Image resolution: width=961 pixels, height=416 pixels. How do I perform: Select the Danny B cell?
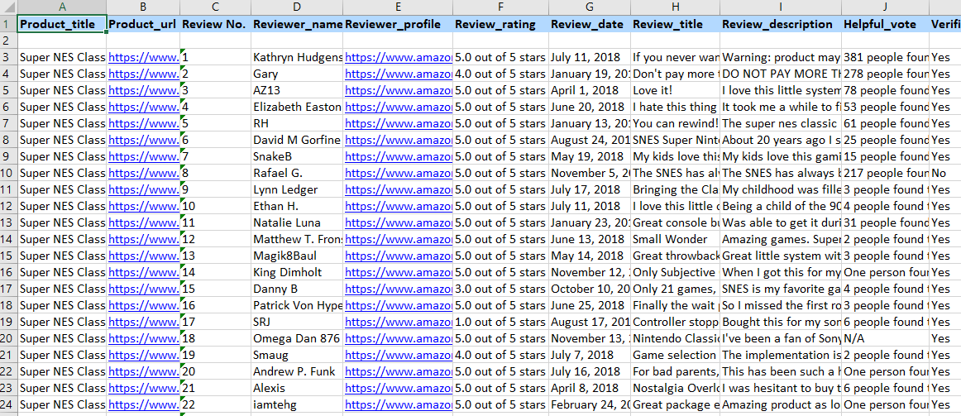[297, 289]
